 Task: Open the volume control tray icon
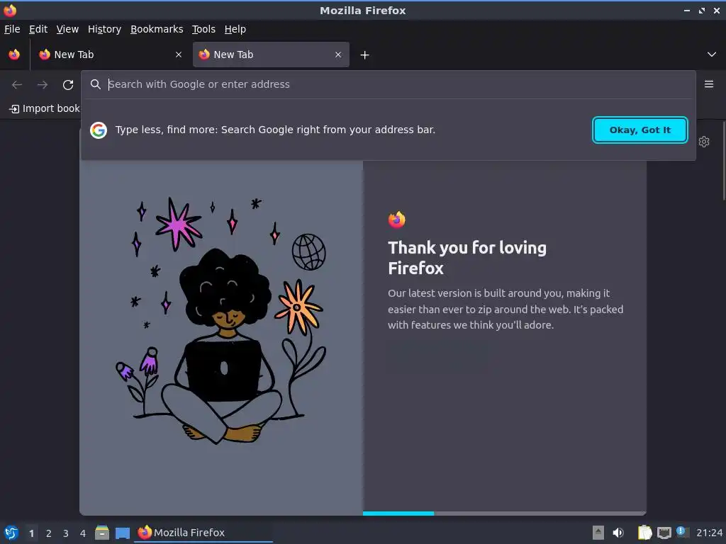(x=618, y=533)
